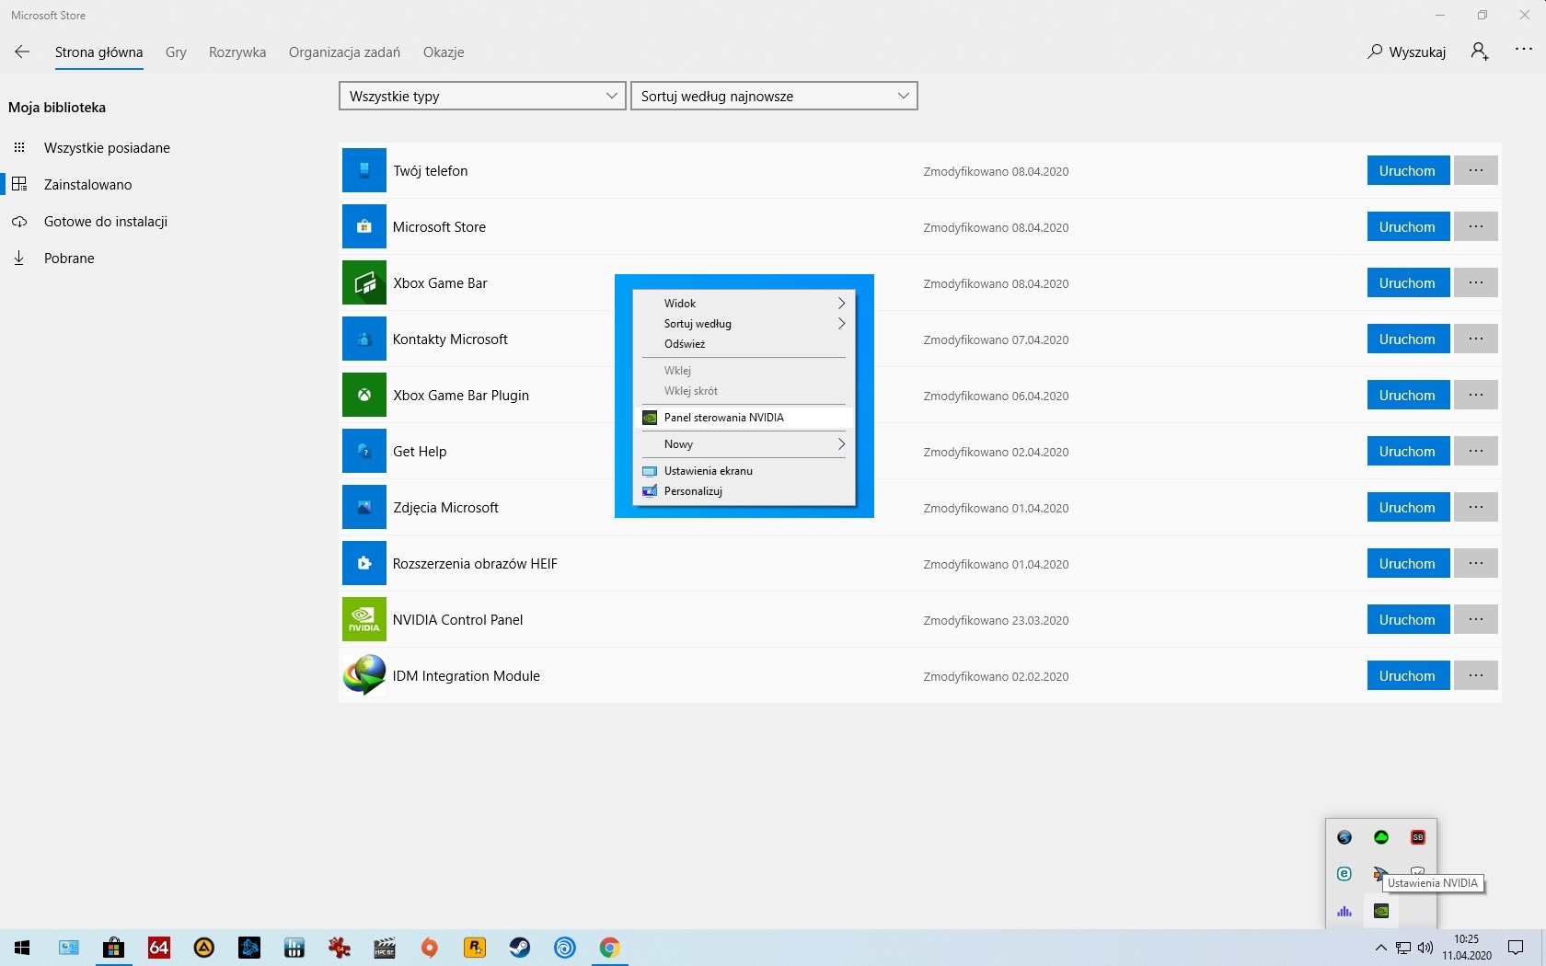Click the ESET tray icon
1546x966 pixels.
click(1344, 874)
